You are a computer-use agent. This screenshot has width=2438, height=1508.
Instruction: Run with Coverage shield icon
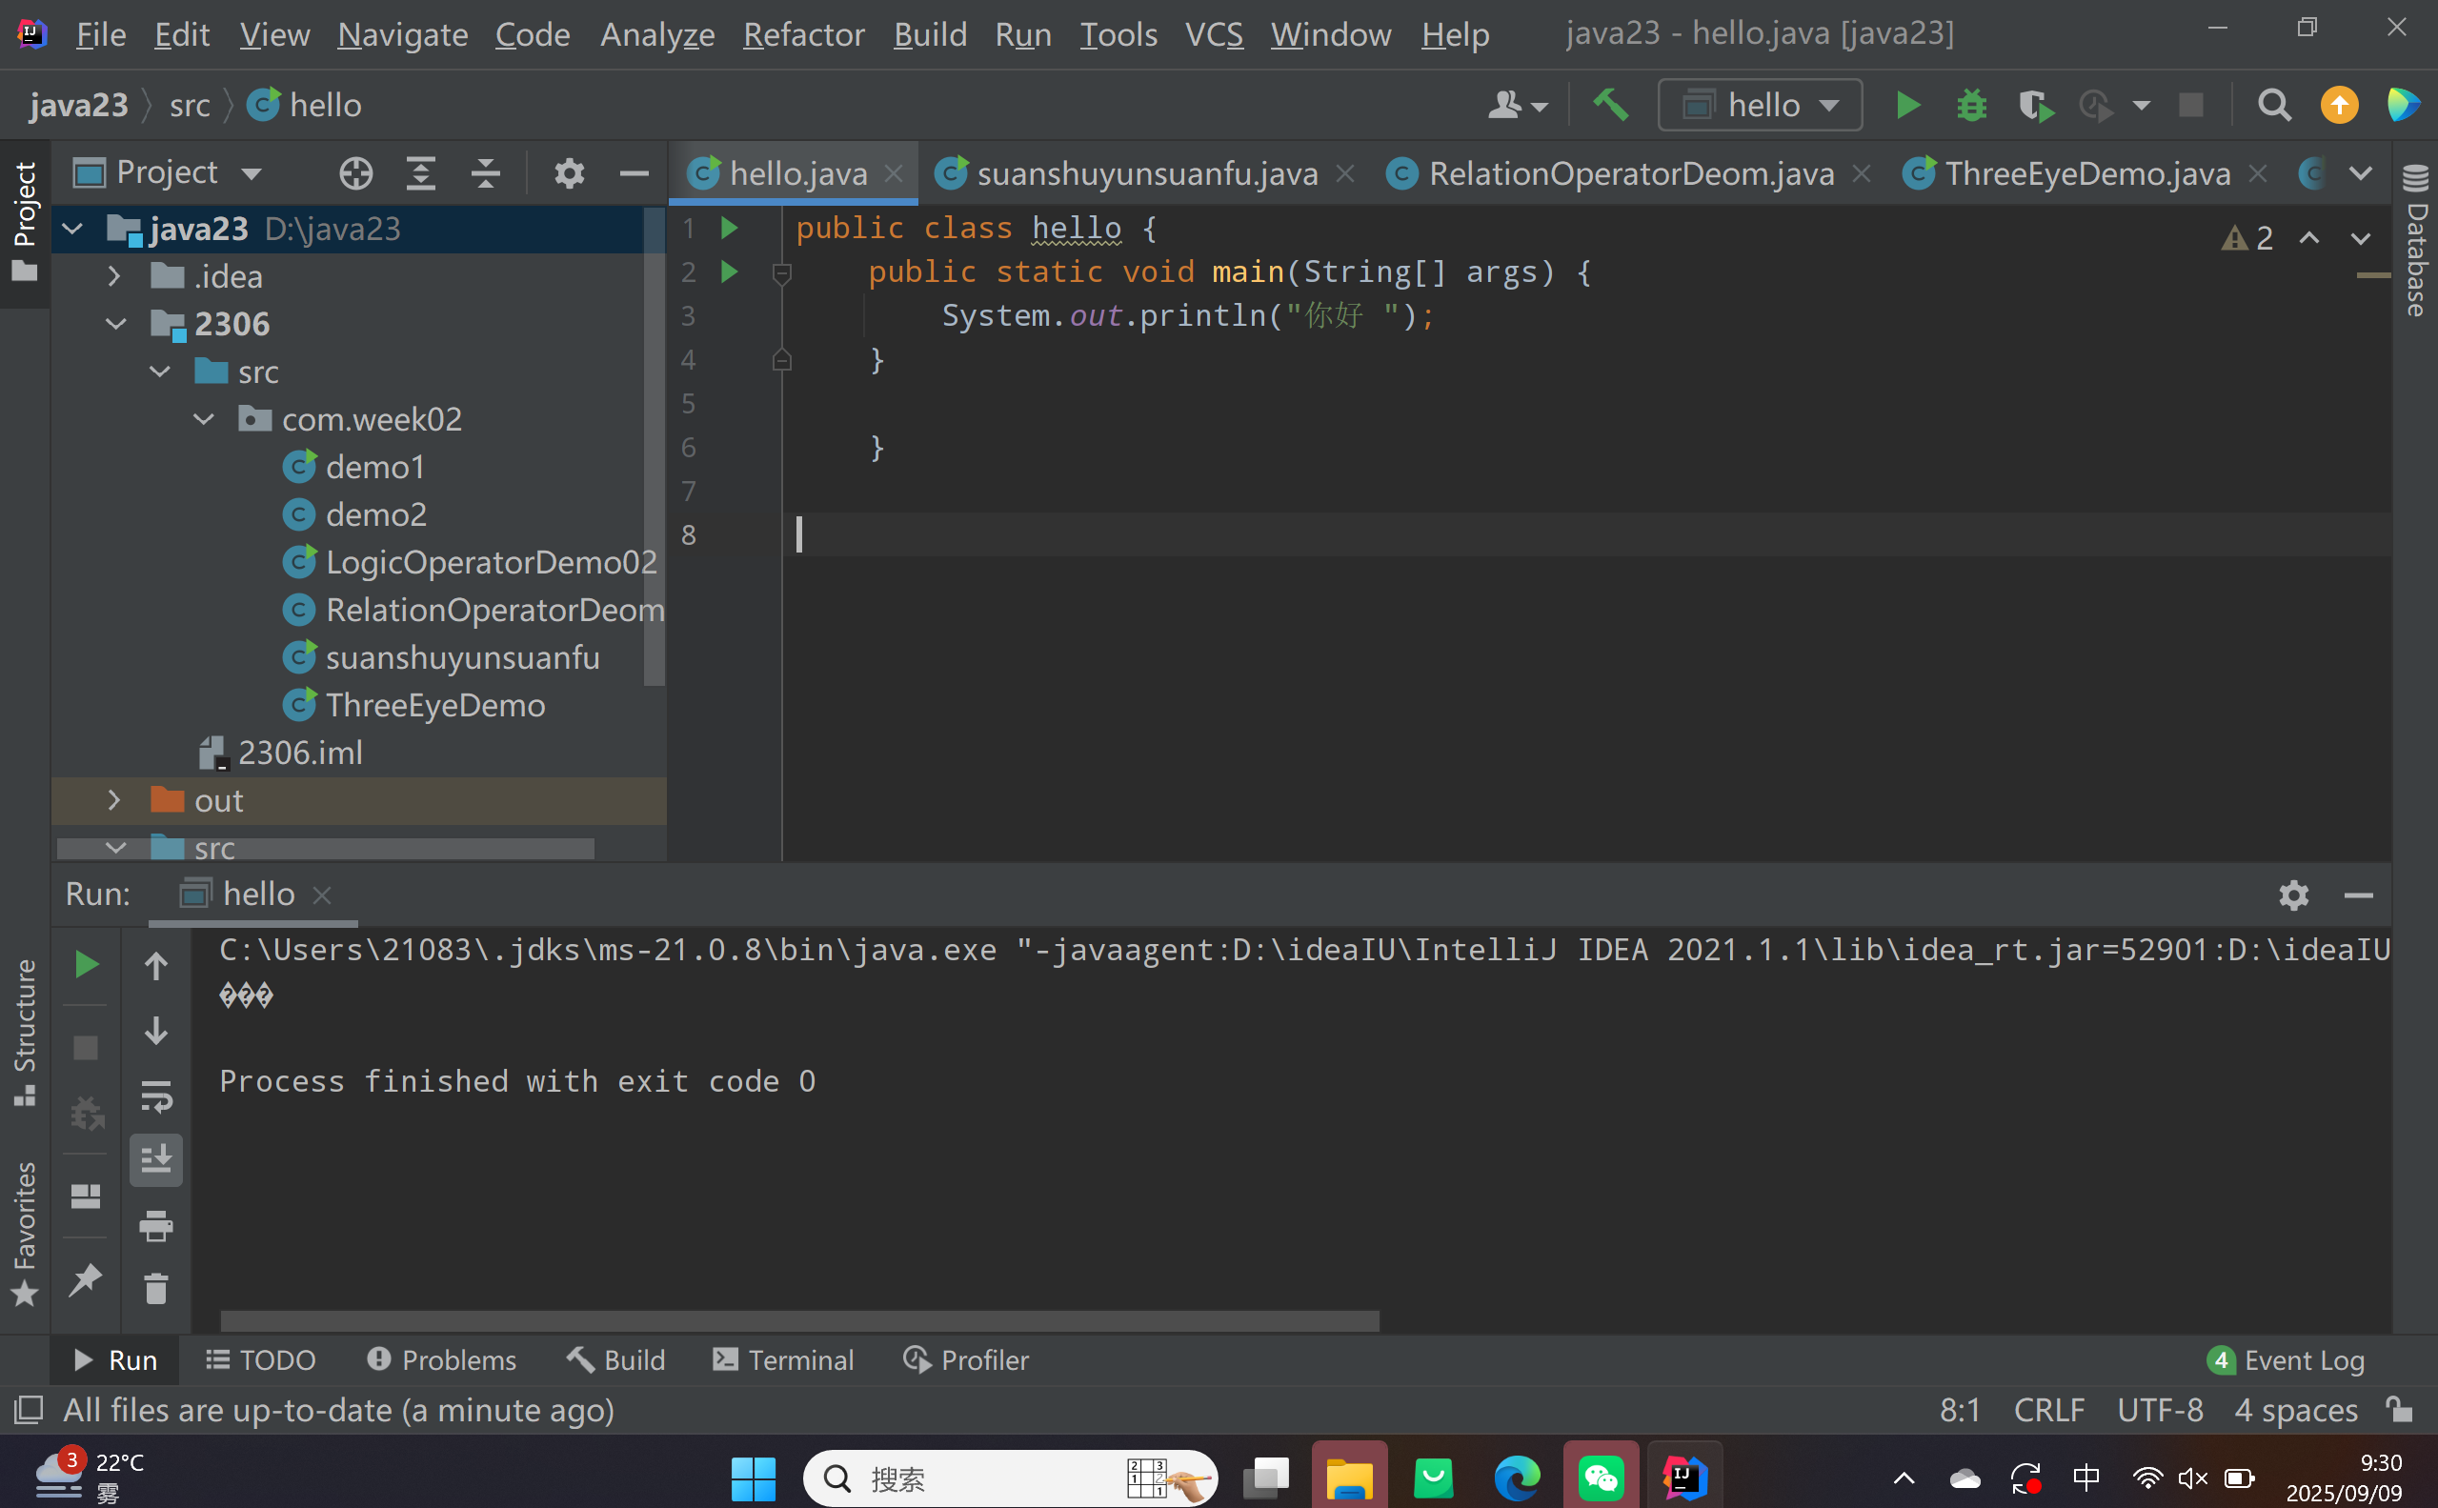point(2034,105)
